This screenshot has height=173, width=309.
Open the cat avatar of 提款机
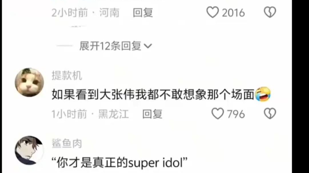click(x=29, y=82)
